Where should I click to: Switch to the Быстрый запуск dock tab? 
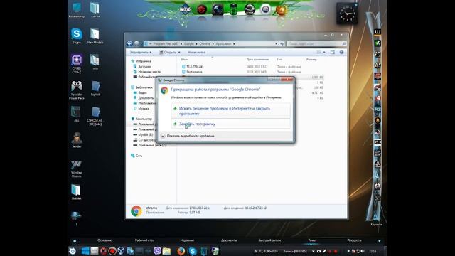[x=269, y=240]
